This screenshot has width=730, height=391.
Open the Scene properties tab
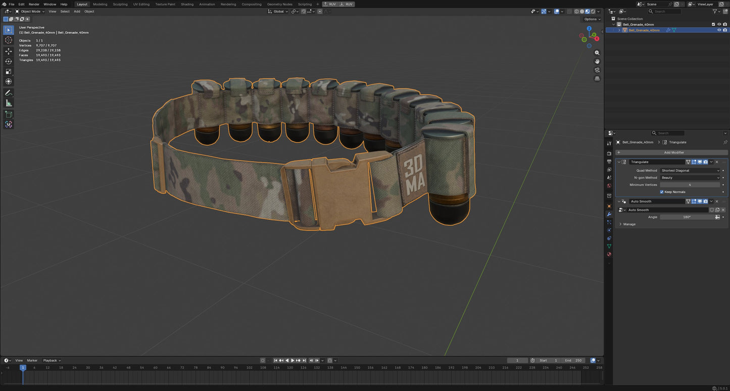click(x=609, y=178)
